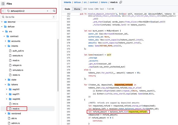Collapse the src folder chevron
Image resolution: width=178 pixels, height=125 pixels.
click(3, 31)
